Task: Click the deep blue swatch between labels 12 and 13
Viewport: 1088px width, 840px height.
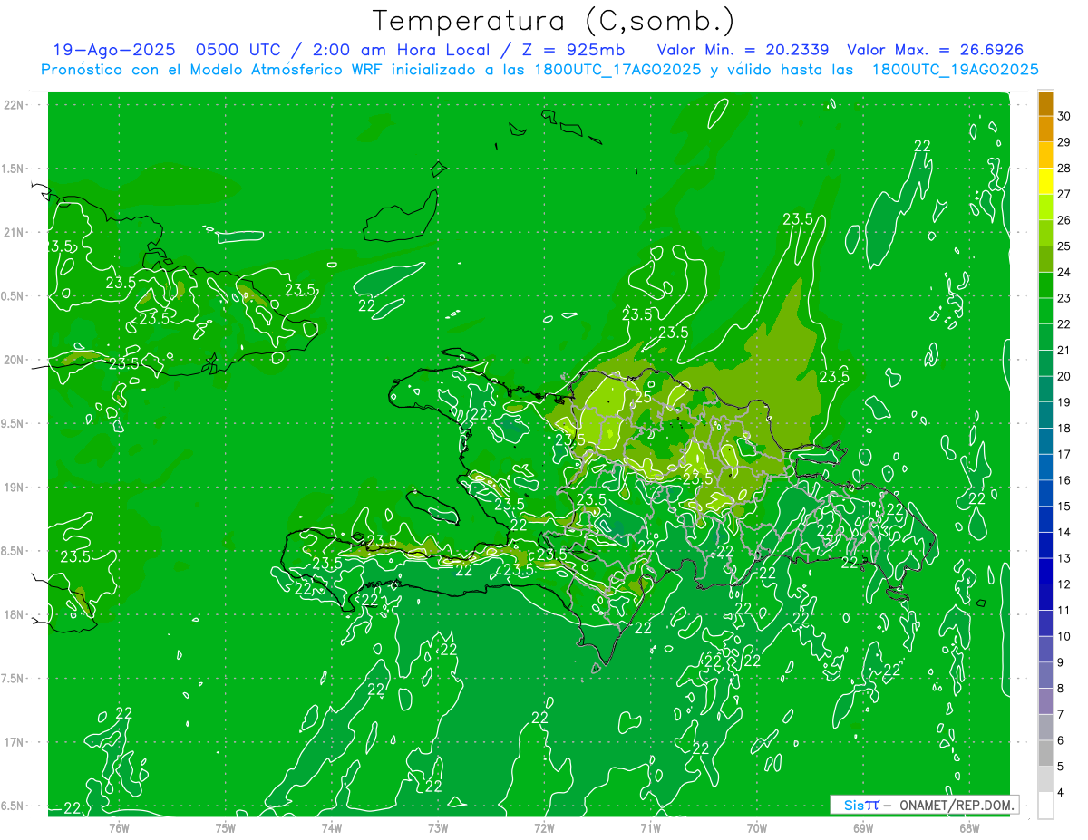Action: click(1045, 571)
